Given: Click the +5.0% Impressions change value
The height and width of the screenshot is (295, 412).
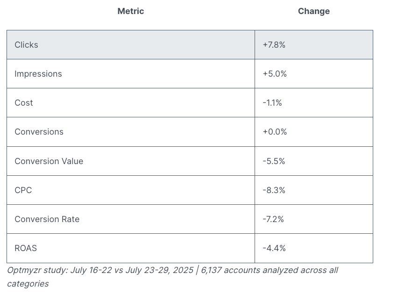Looking at the screenshot, I should 275,74.
